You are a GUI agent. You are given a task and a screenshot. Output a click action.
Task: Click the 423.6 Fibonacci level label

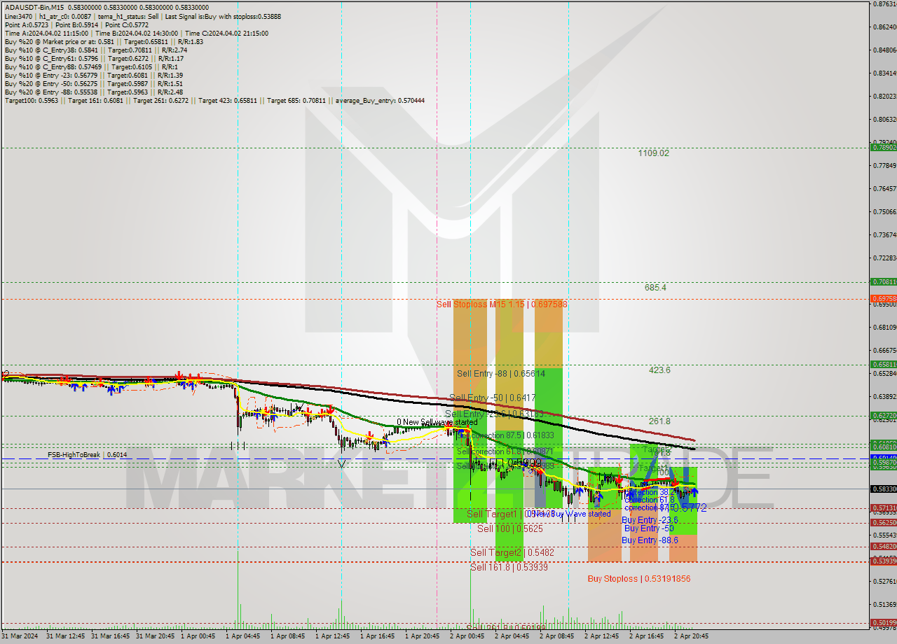point(659,370)
